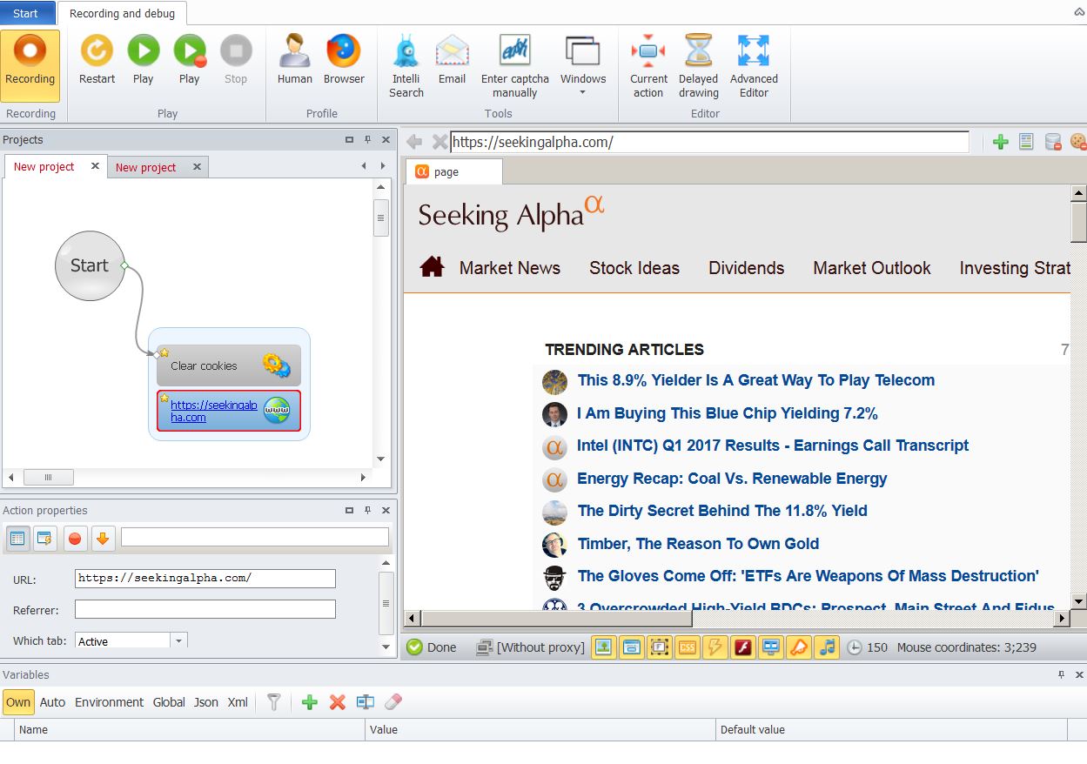Click the green plus add variable icon

click(x=309, y=702)
